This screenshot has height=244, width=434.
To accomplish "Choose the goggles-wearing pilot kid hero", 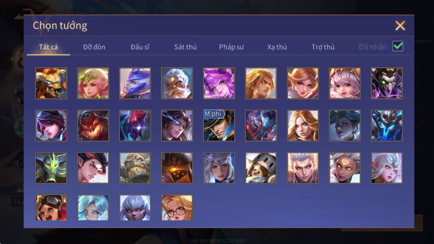I will point(51,207).
